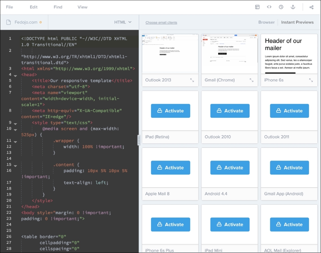
Task: Open the layout panel icon in the toolbar
Action: tap(257, 7)
